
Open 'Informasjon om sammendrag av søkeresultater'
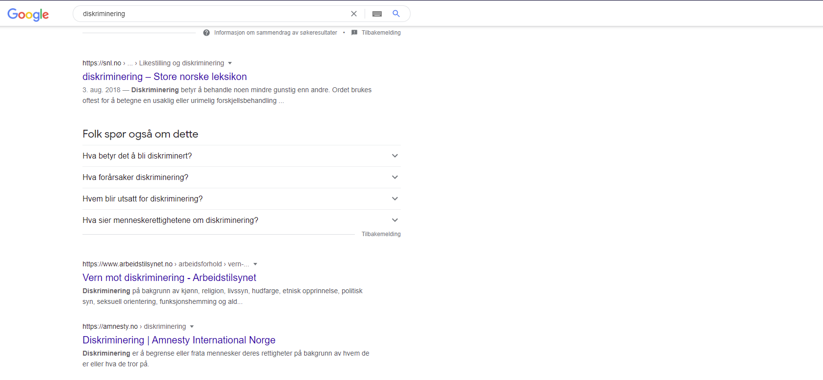pyautogui.click(x=276, y=33)
